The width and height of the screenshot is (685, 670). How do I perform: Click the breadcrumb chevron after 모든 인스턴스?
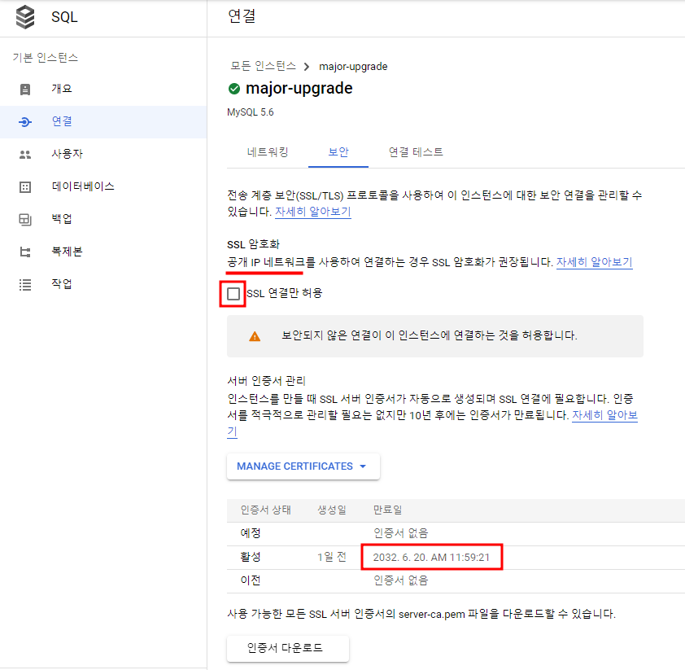[307, 67]
